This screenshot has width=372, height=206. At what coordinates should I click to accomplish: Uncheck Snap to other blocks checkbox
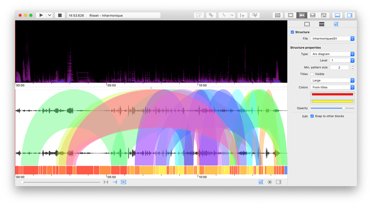click(x=312, y=116)
